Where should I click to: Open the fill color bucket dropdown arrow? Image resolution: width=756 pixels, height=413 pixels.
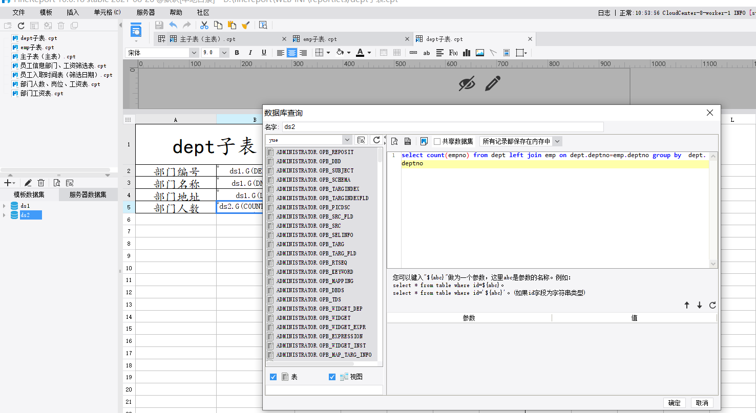(x=348, y=53)
